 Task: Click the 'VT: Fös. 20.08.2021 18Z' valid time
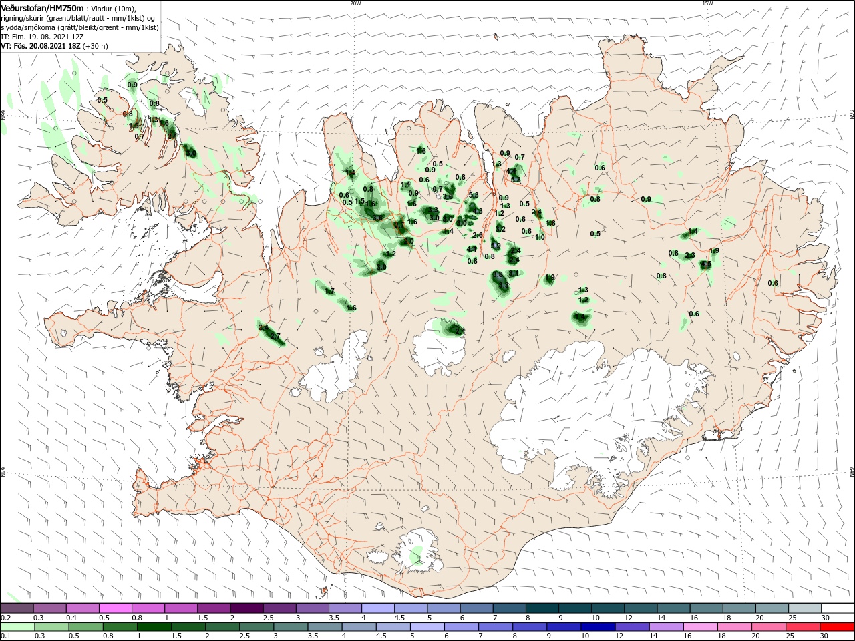point(41,46)
